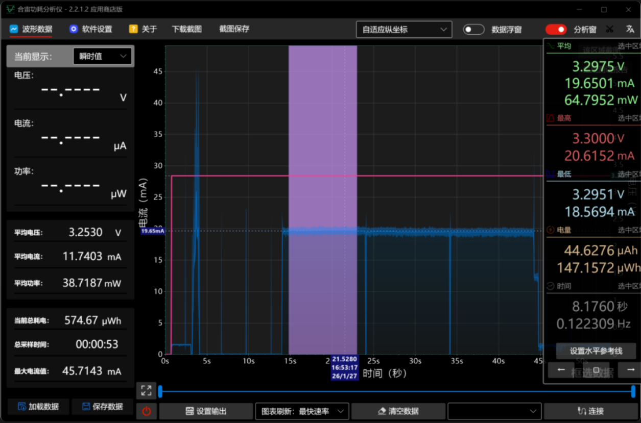Click the 时间 clock icon in analysis panel

pyautogui.click(x=551, y=286)
